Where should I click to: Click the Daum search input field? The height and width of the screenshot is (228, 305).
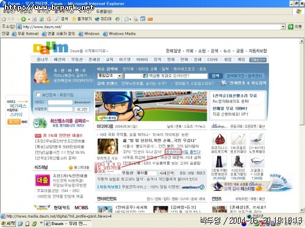166,76
